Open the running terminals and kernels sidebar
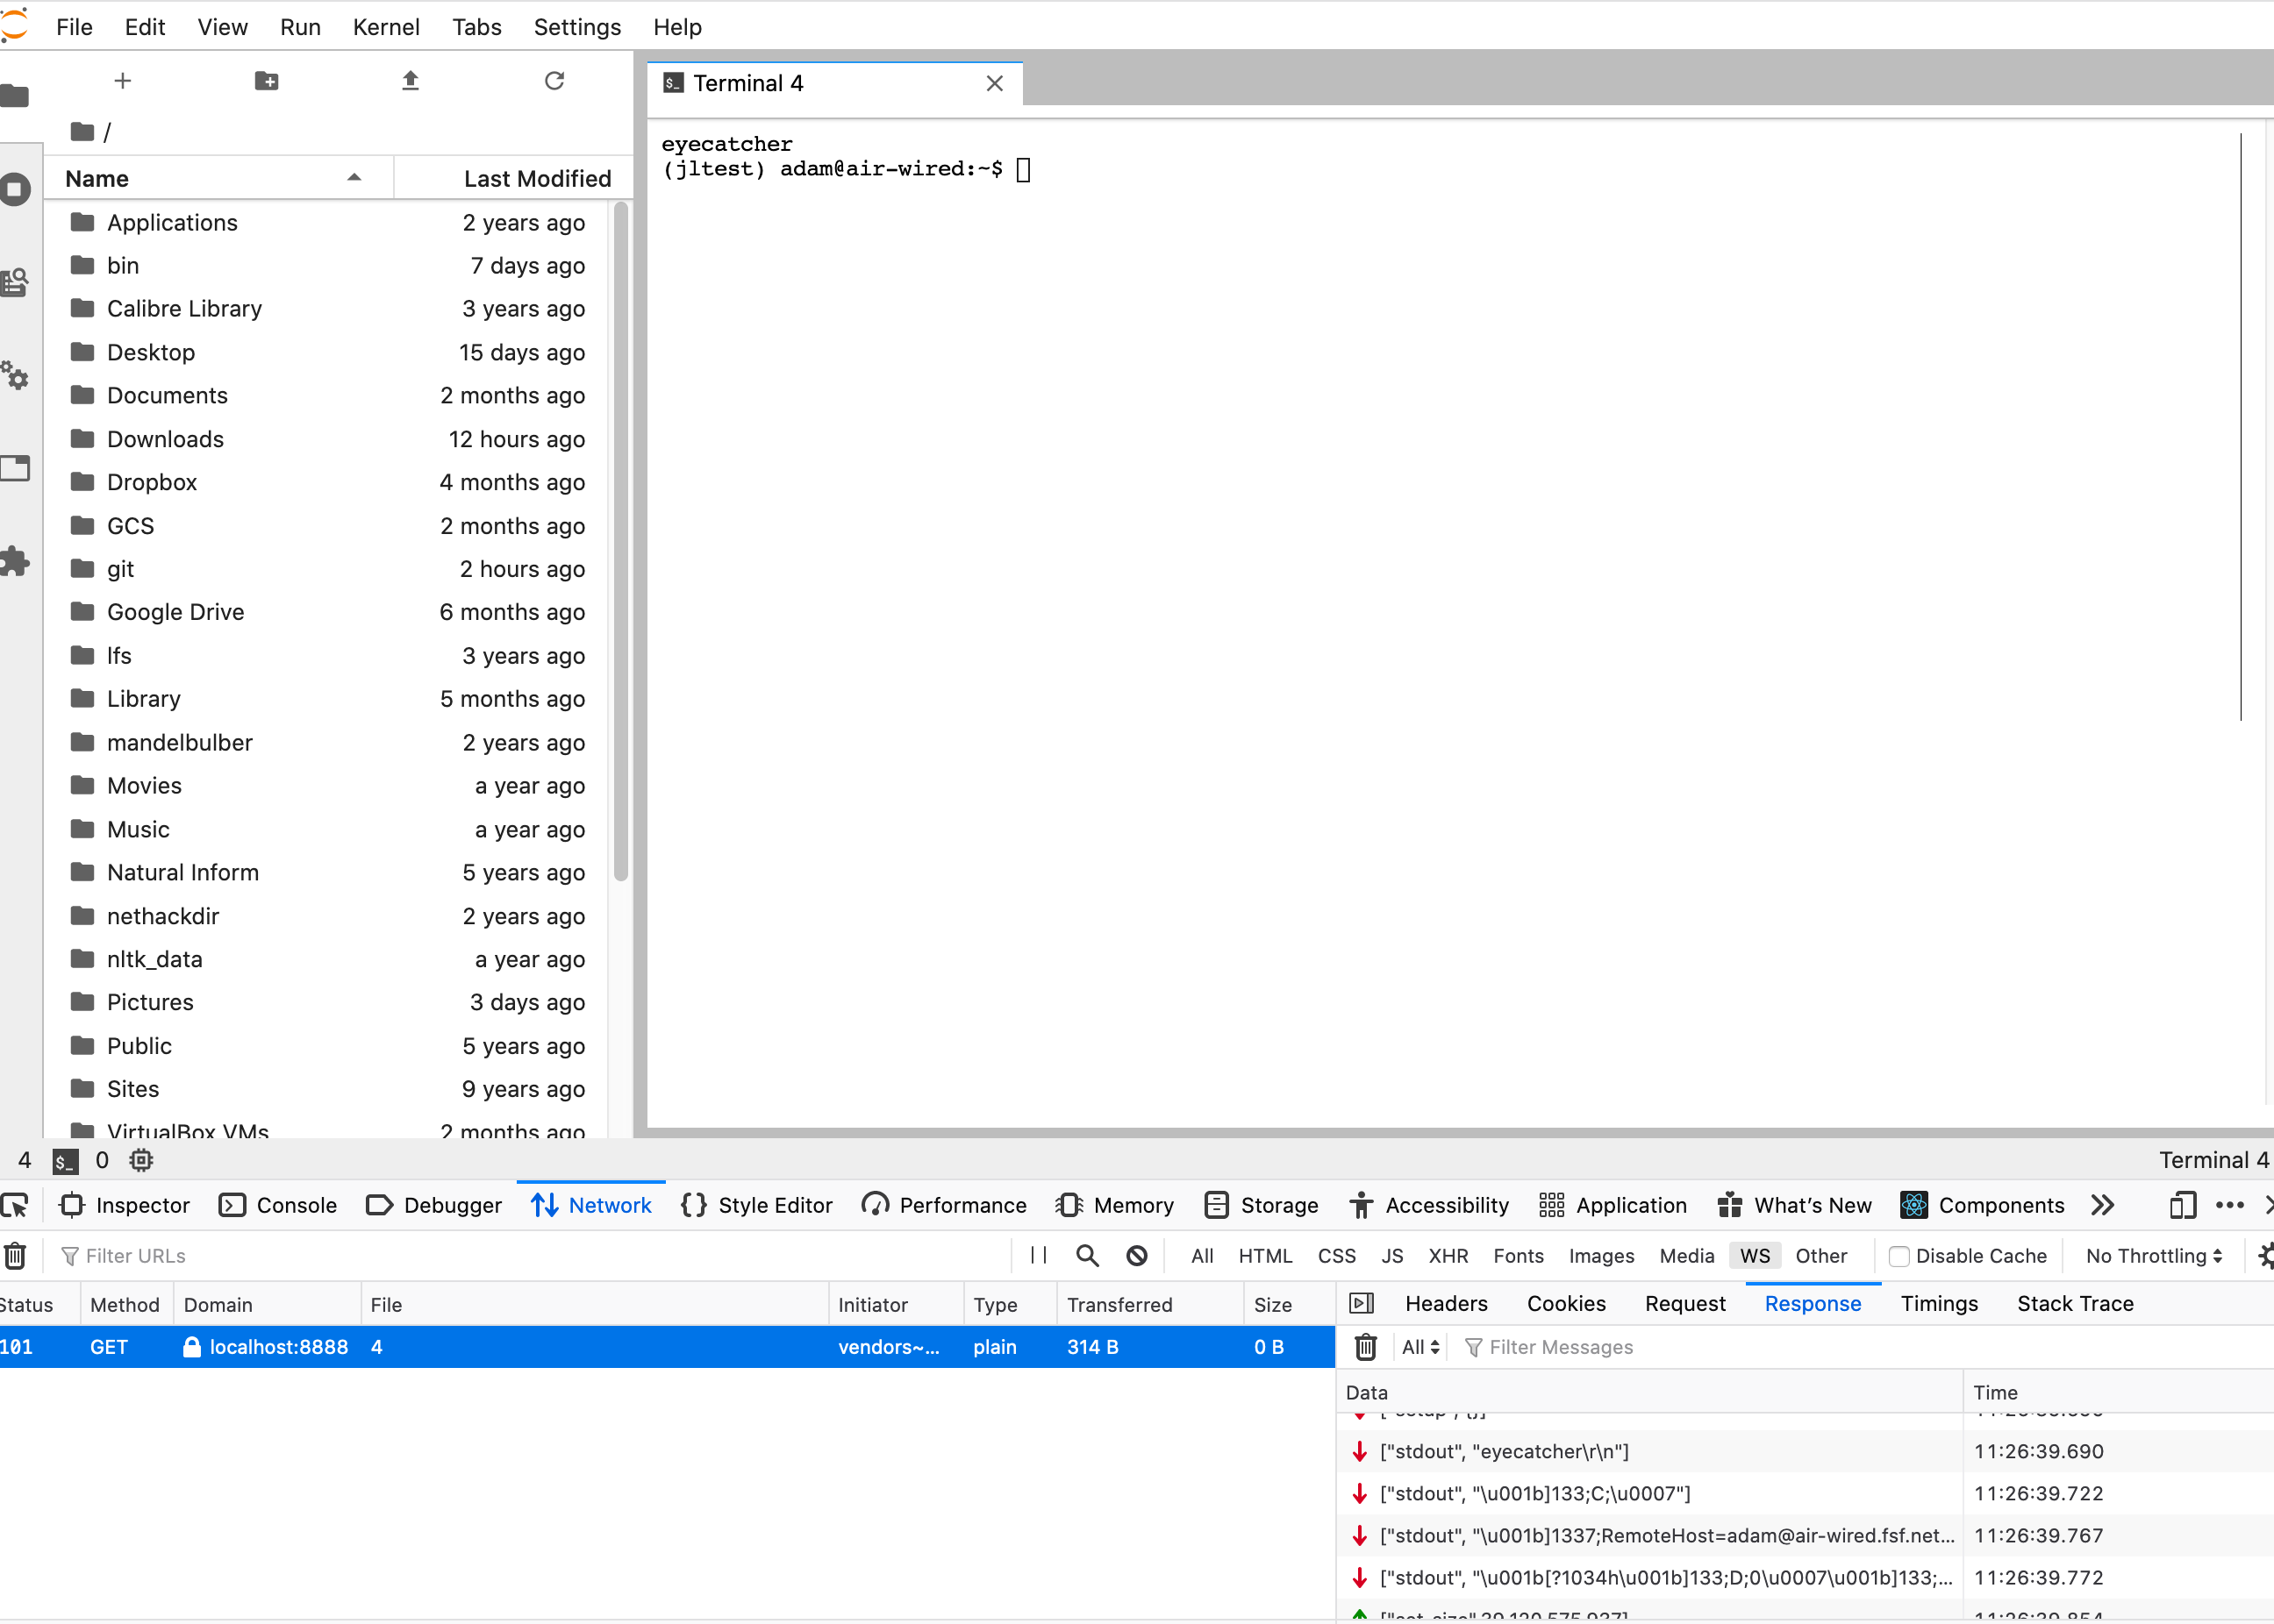2274x1624 pixels. pos(15,189)
